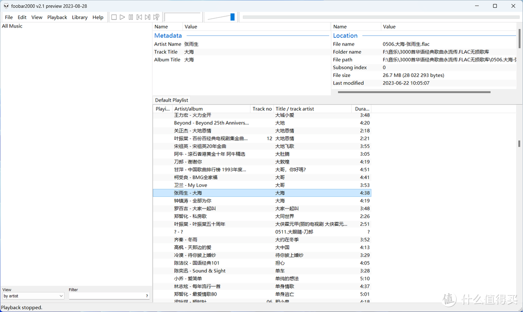523x312 pixels.
Task: Sort by Duration column header
Action: [361, 109]
